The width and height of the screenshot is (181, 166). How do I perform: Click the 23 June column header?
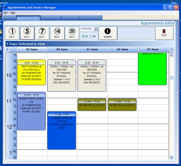(x=153, y=49)
